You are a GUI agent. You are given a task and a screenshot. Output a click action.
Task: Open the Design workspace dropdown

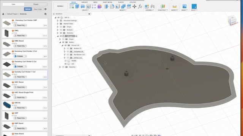pos(60,6)
